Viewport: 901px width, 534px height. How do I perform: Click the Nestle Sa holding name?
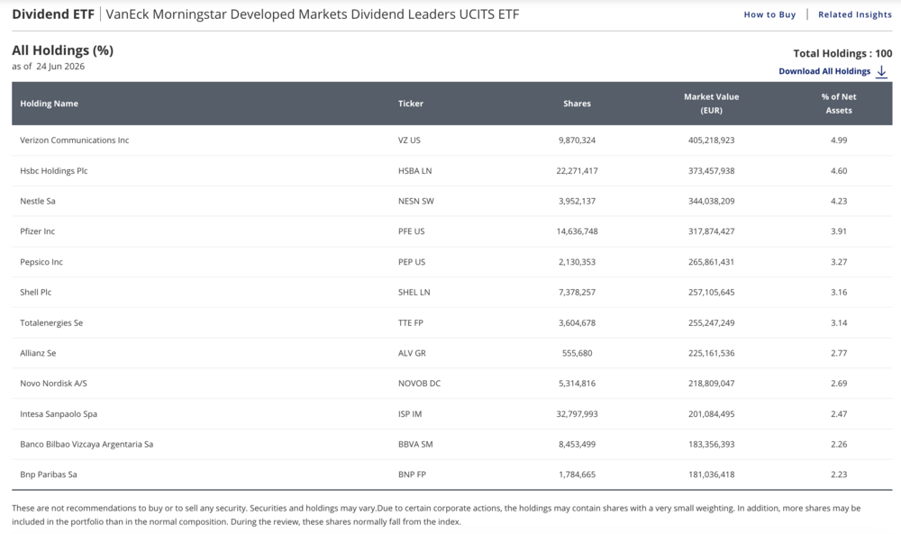click(x=37, y=201)
